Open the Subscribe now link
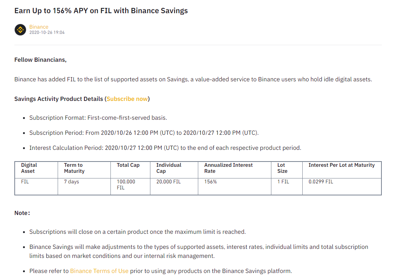395x279 pixels. click(x=127, y=99)
